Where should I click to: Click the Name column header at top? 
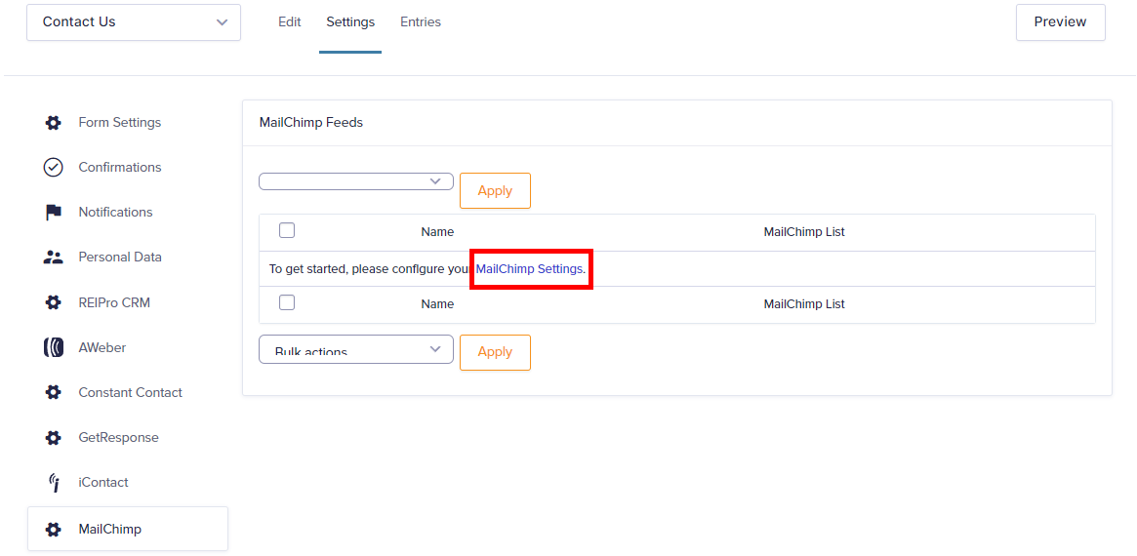tap(437, 233)
